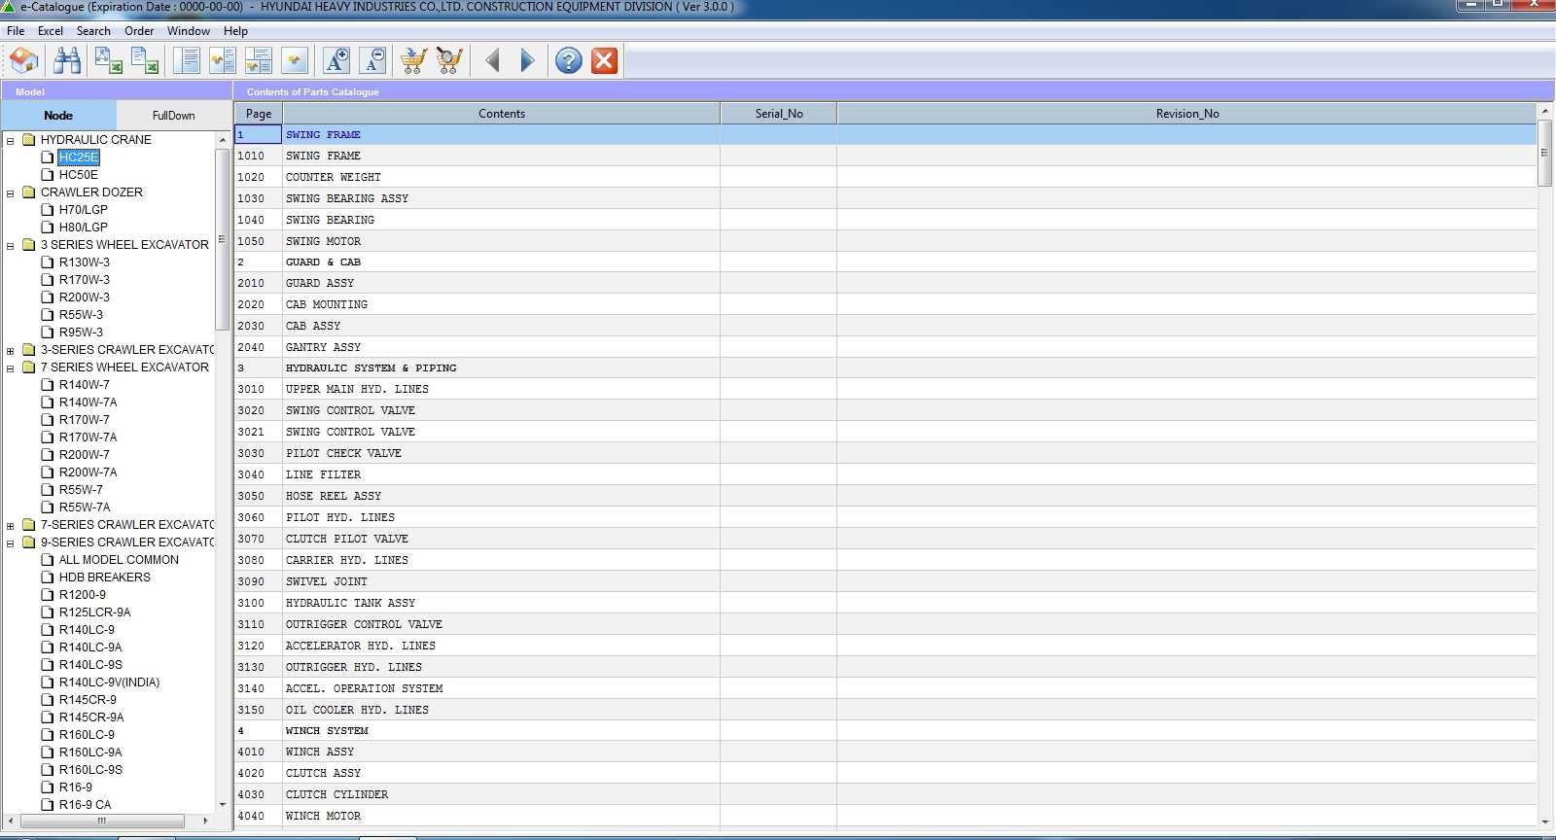Open help with blue question mark icon

[x=569, y=61]
